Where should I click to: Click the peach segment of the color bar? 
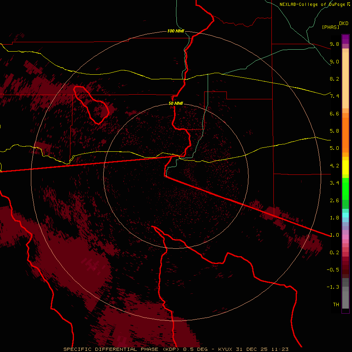click(345, 80)
